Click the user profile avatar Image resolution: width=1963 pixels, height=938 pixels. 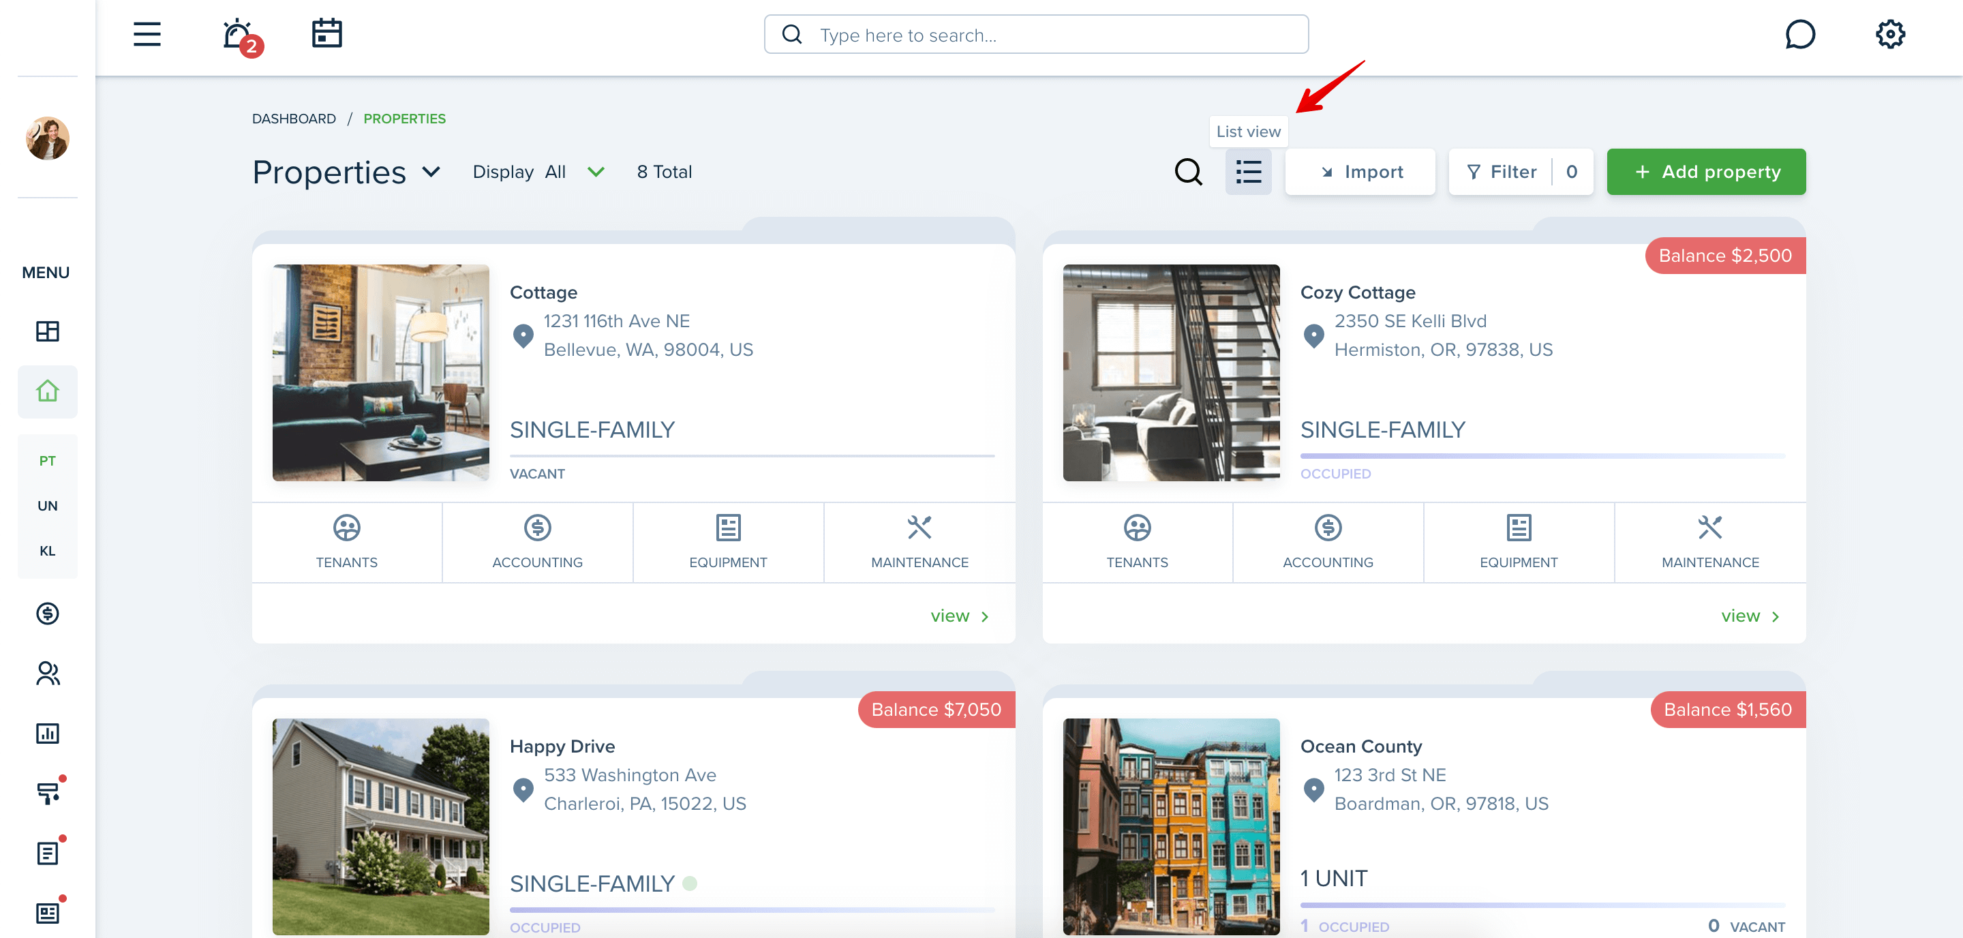click(47, 138)
